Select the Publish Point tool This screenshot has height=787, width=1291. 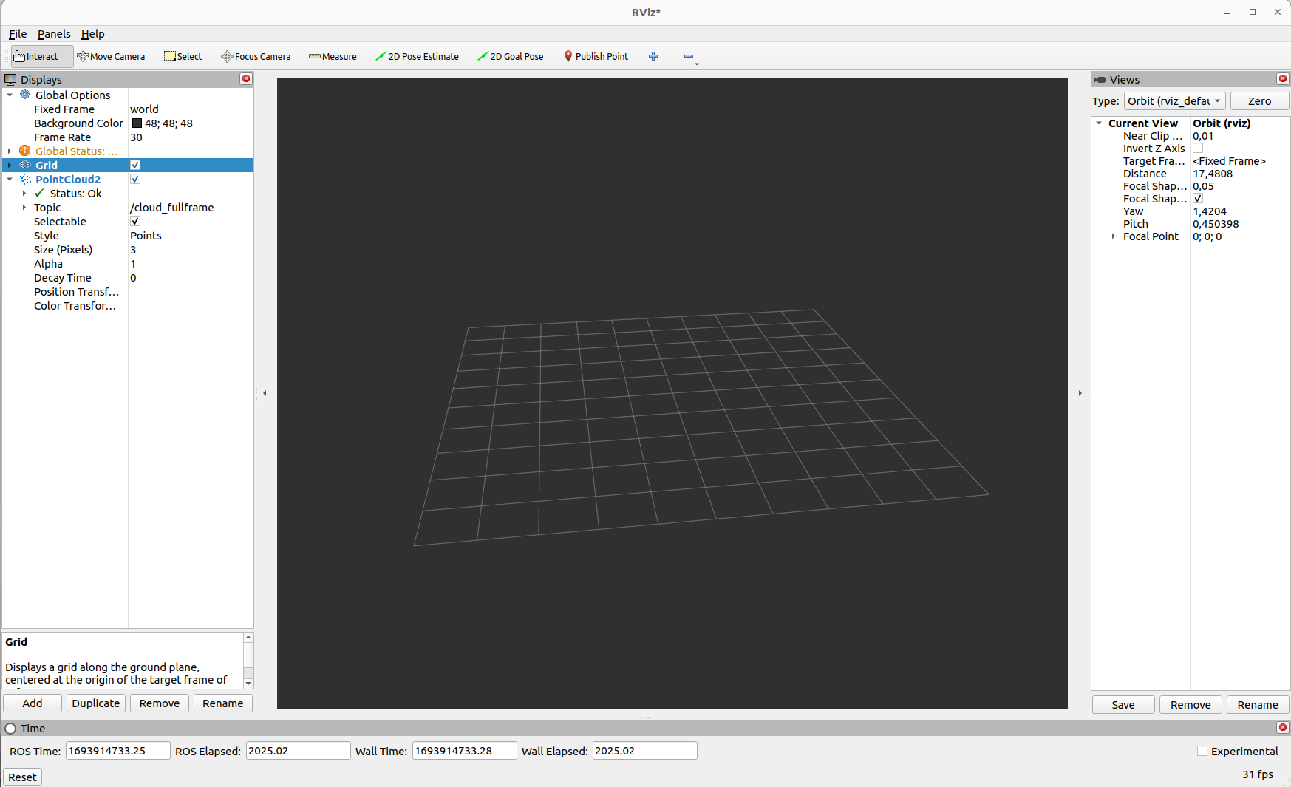pos(596,56)
